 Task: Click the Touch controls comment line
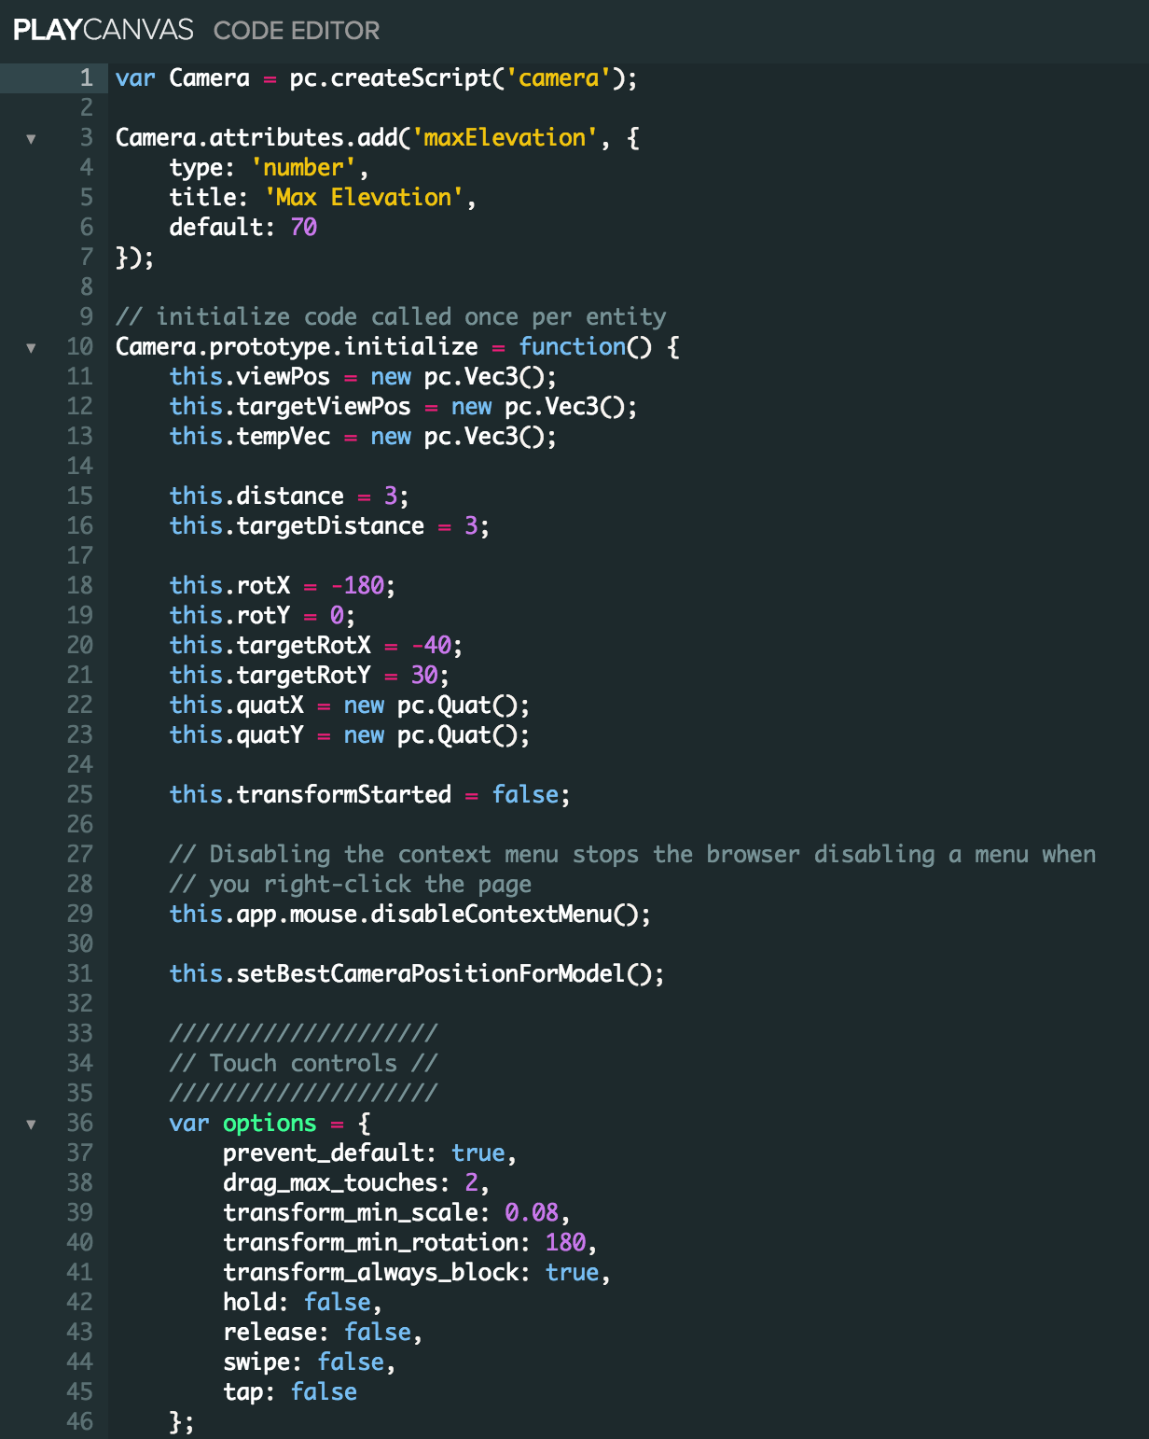coord(303,1063)
